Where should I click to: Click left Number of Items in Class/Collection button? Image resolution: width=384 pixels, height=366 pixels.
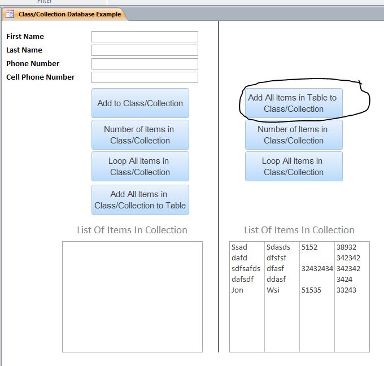tap(140, 135)
